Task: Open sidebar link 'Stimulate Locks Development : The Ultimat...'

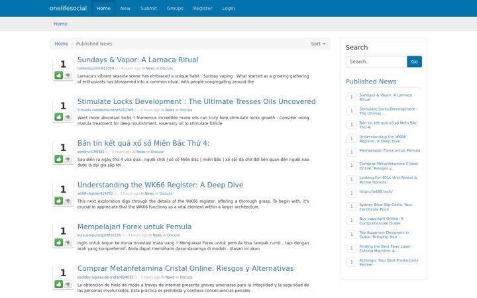Action: click(388, 111)
